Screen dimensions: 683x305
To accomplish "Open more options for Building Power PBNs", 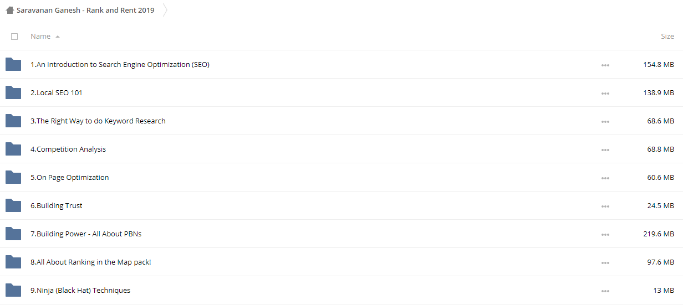I will click(x=605, y=235).
